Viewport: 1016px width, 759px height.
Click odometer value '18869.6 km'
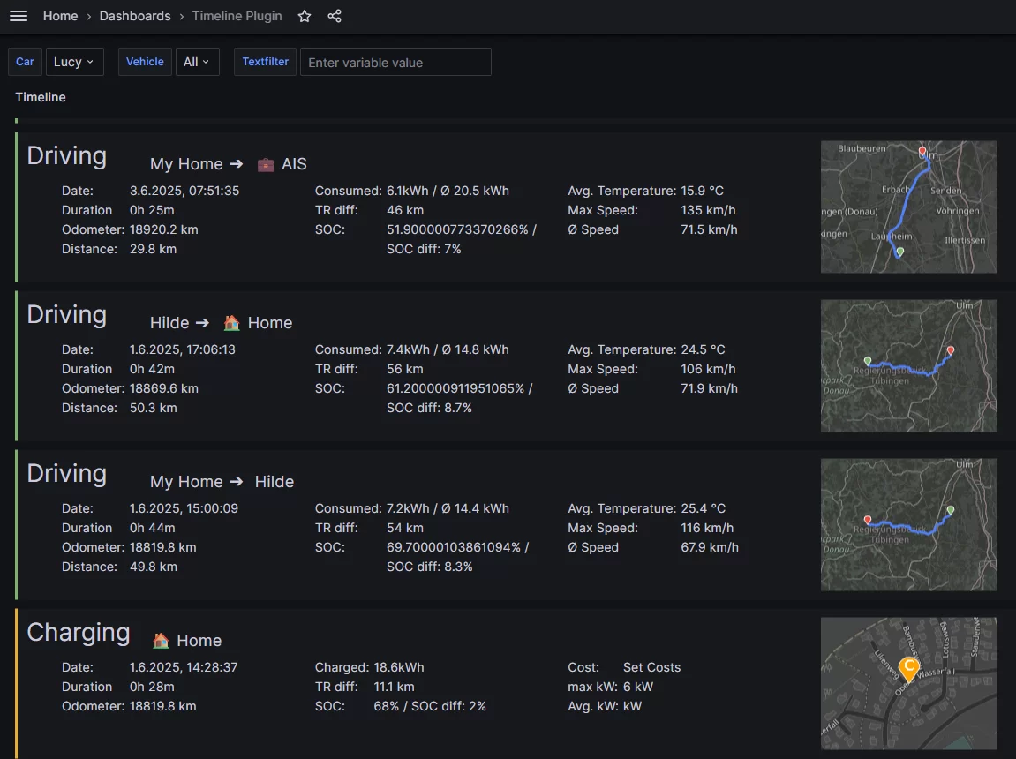[x=164, y=388]
